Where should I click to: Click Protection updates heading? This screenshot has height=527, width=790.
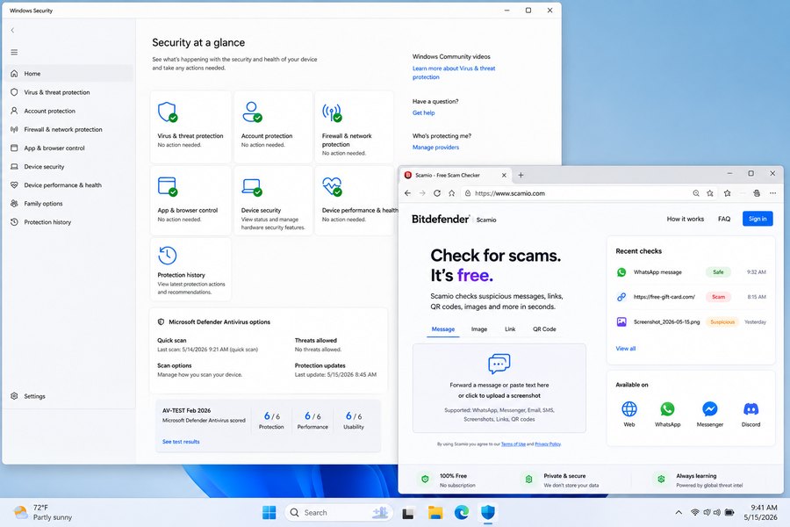tap(320, 365)
